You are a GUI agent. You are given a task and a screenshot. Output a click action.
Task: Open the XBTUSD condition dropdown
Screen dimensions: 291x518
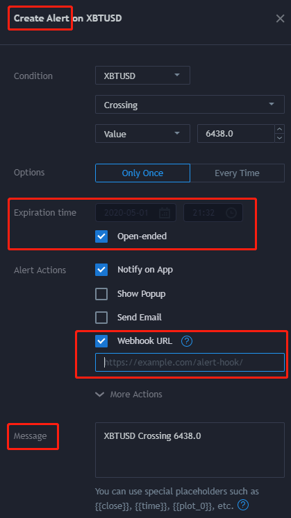(x=142, y=76)
